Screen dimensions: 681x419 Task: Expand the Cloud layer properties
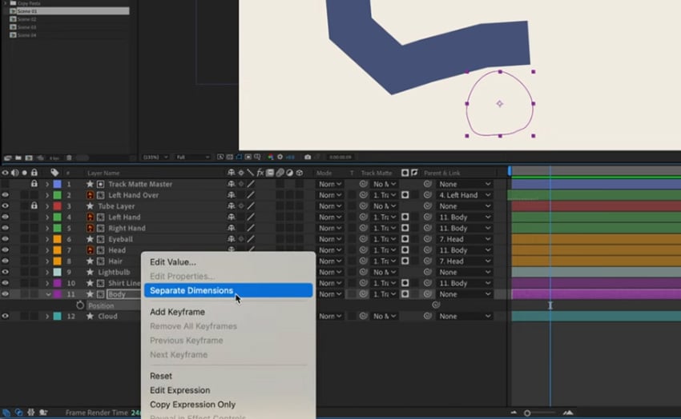[47, 317]
